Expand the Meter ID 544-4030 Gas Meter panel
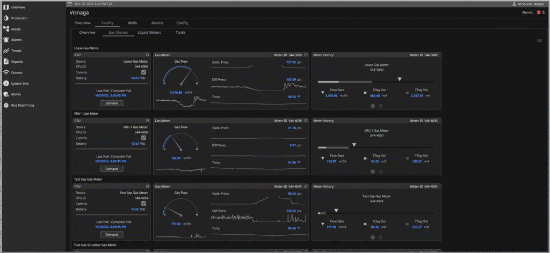The image size is (550, 253). click(x=306, y=121)
